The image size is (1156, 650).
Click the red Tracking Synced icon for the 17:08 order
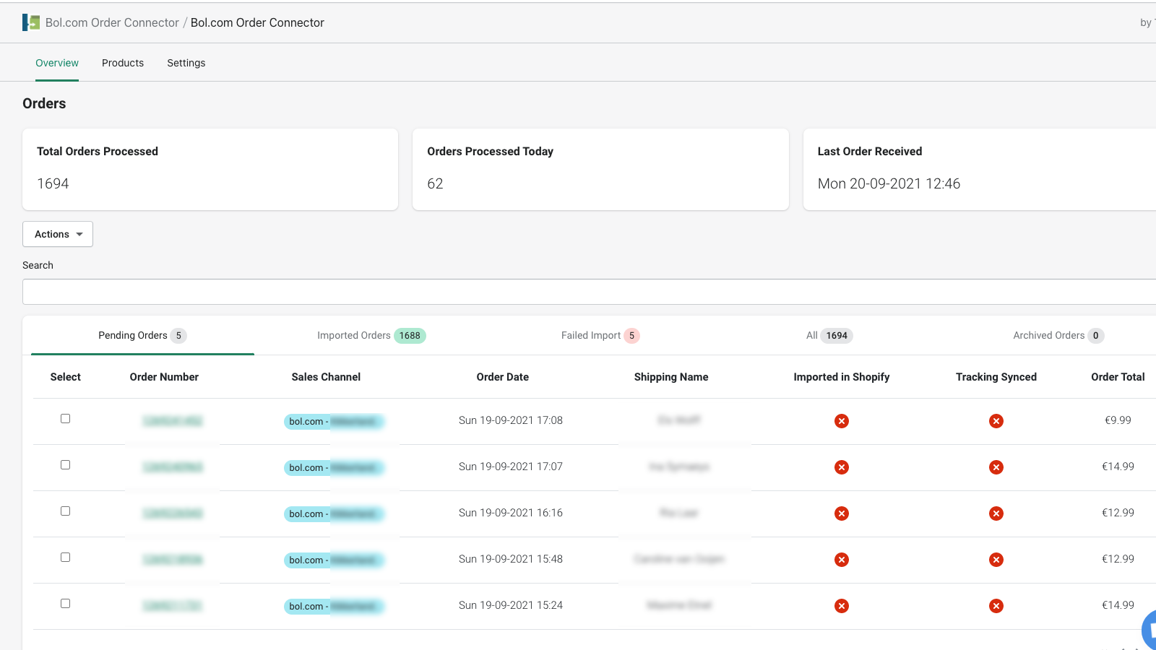point(996,421)
